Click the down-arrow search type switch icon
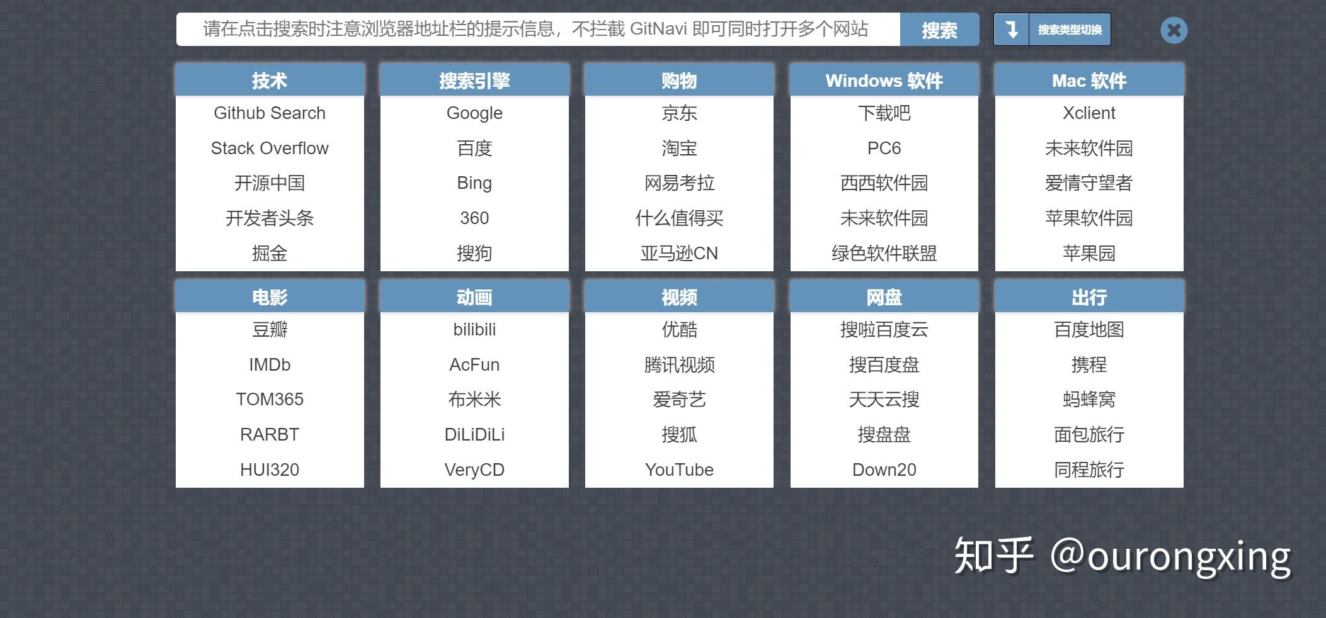Viewport: 1326px width, 618px height. point(1012,30)
